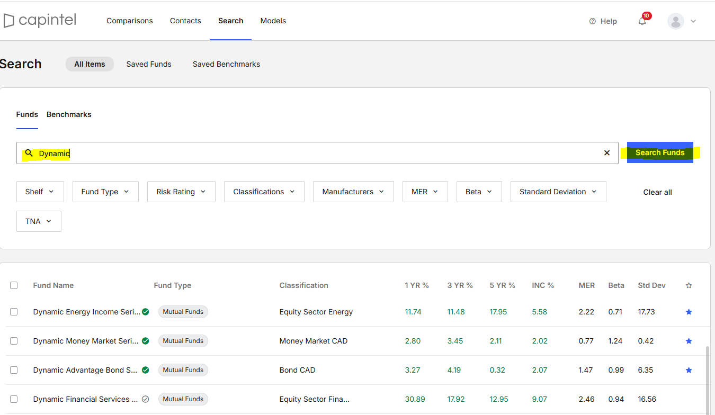Screen dimensions: 715x415
Task: Open the user avatar menu
Action: 676,21
